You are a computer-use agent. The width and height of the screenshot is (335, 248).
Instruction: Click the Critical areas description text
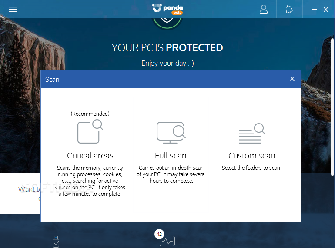[x=90, y=181]
